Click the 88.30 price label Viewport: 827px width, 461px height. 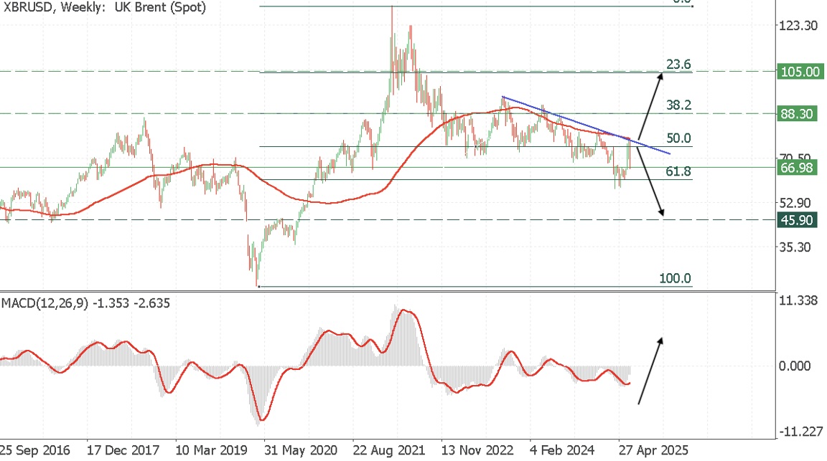pyautogui.click(x=799, y=113)
